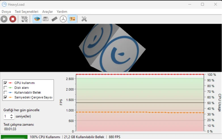Image resolution: width=222 pixels, height=139 pixels.
Task: Click the rotating 3D cube render area
Action: tap(111, 48)
